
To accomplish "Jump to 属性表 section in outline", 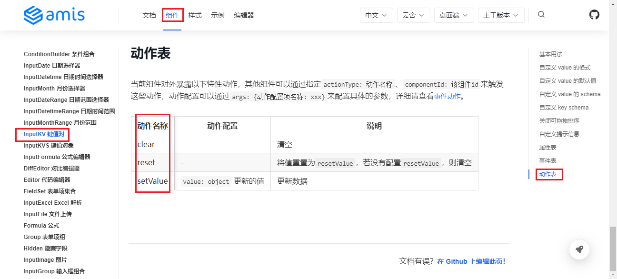I will coord(547,148).
